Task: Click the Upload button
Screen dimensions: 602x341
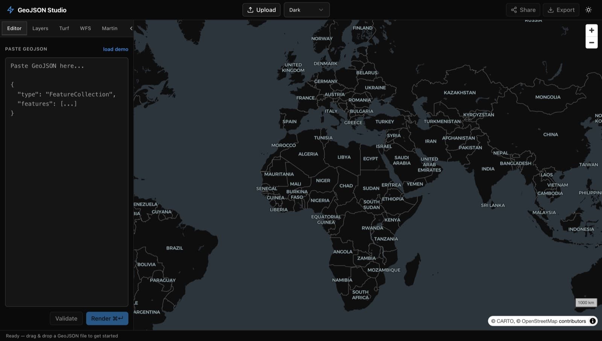Action: [261, 10]
